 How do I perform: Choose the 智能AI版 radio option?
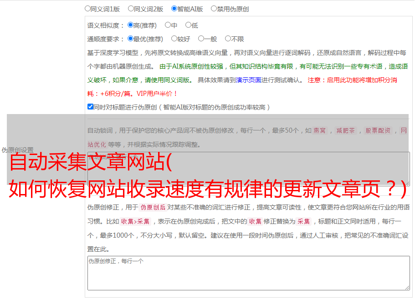(174, 9)
